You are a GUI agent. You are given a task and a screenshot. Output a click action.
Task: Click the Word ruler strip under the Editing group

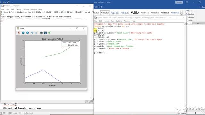[196, 23]
